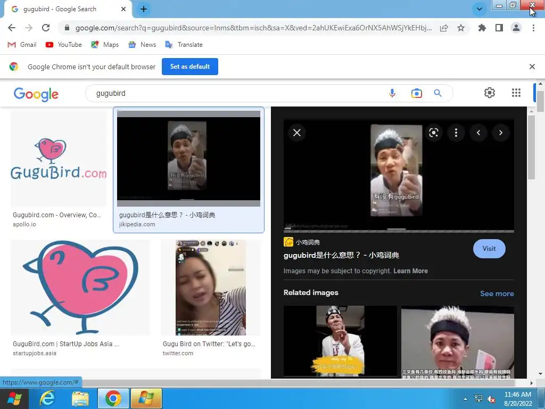Viewport: 545px width, 409px height.
Task: Open the tab search dropdown arrow
Action: [x=480, y=9]
